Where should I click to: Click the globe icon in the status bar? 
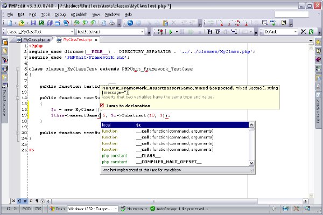pos(285,209)
